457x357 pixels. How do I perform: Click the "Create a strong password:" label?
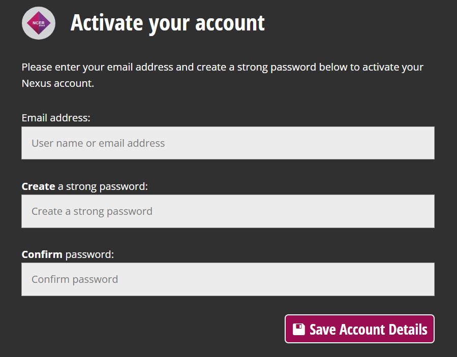[84, 186]
